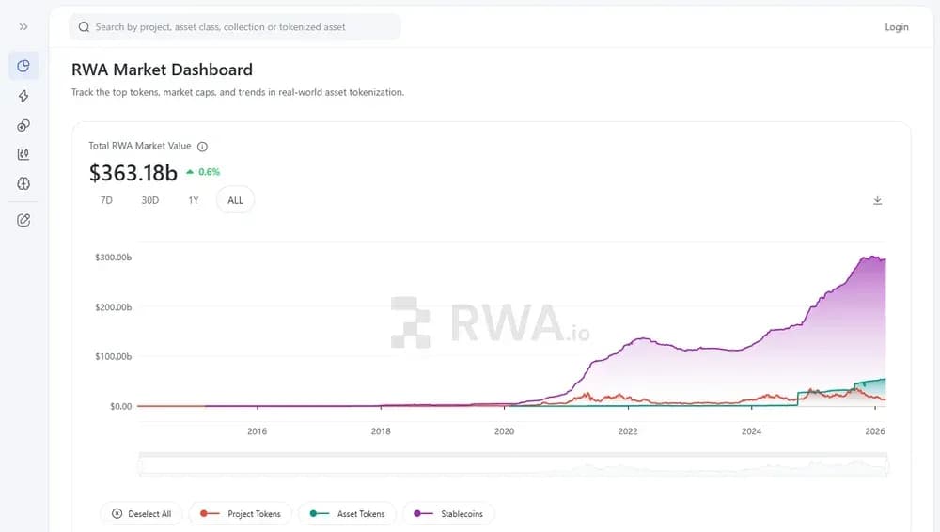The height and width of the screenshot is (532, 940).
Task: Click the Login link
Action: point(896,27)
